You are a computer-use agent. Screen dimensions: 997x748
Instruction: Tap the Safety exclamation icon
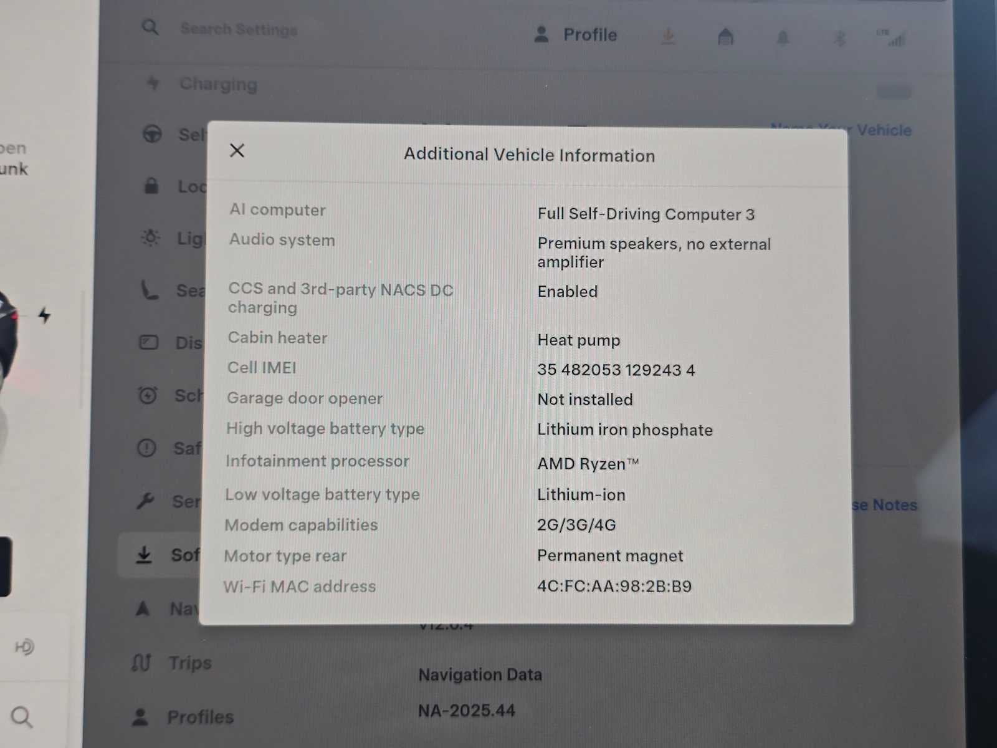(146, 448)
